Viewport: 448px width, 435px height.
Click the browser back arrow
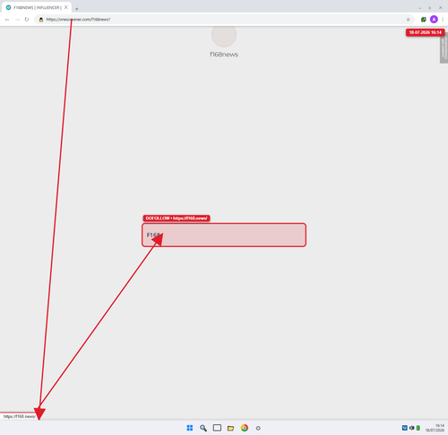click(7, 20)
